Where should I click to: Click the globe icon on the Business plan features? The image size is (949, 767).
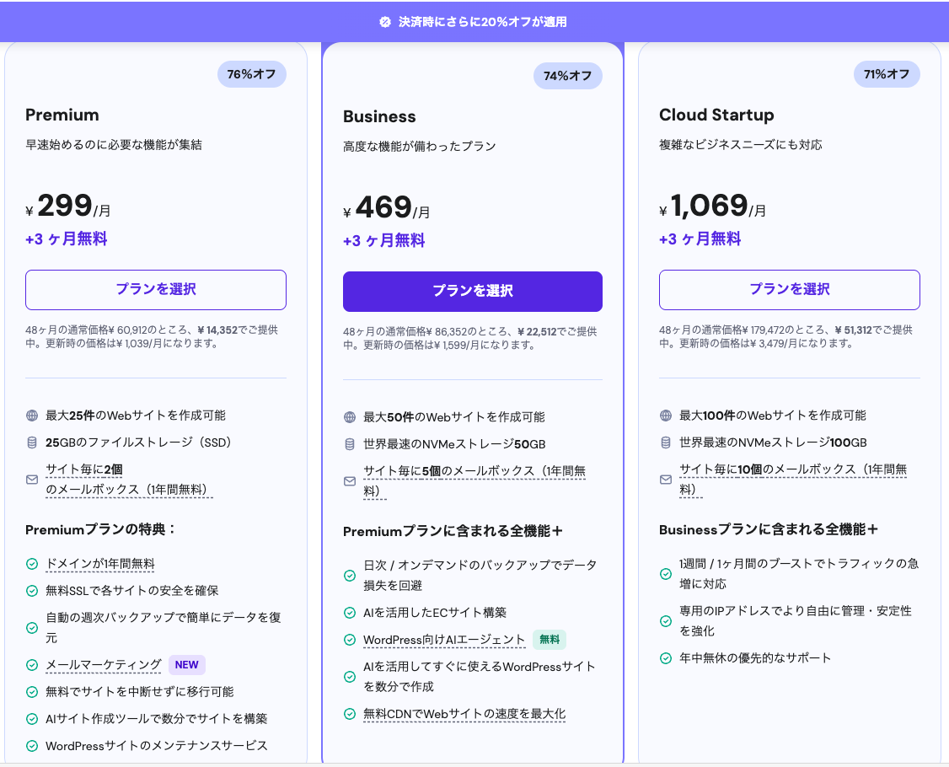coord(350,415)
